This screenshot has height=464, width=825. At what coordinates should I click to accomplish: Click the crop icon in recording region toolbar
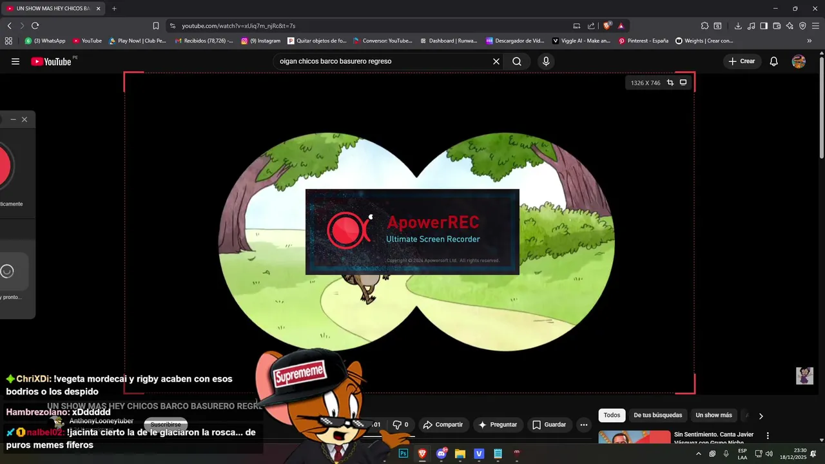click(x=670, y=82)
